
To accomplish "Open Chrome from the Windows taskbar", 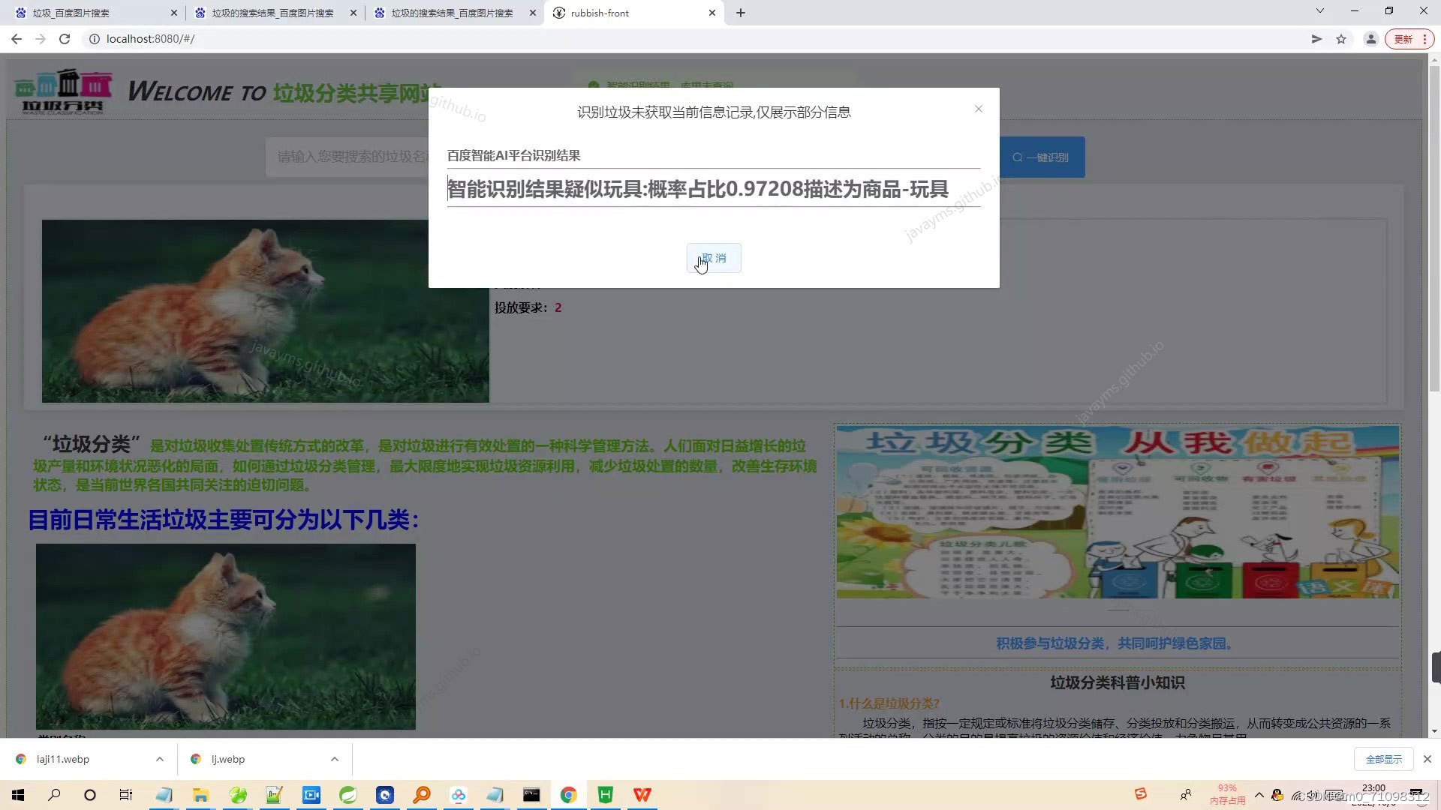I will pos(568,795).
